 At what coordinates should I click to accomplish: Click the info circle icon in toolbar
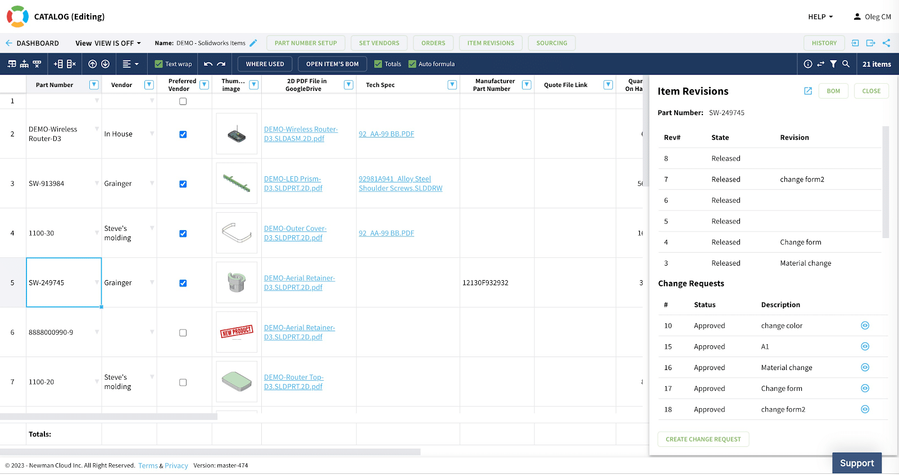(x=808, y=64)
